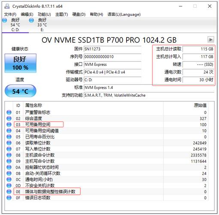
Task: Open the 语言(L)(Language) menu
Action: point(124,14)
